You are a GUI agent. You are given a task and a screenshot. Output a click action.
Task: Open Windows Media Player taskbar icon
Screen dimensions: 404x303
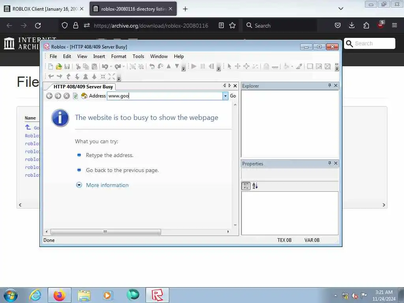pos(108,295)
